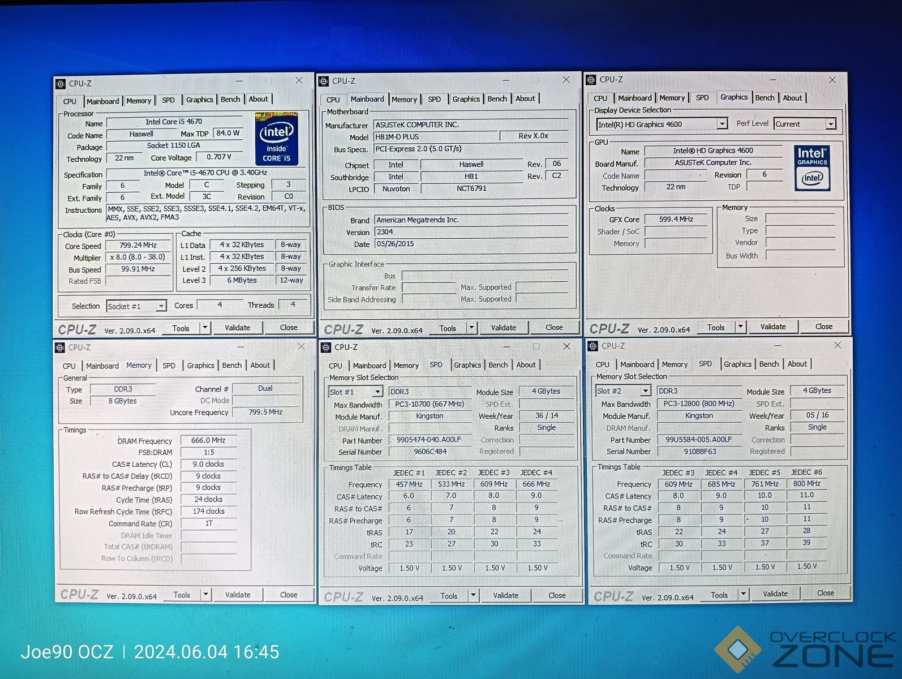Viewport: 902px width, 679px height.
Task: Click CPU-Z app icon in Slot #2 SPD window title
Action: pyautogui.click(x=593, y=346)
